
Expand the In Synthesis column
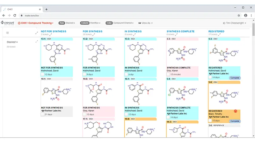tap(134, 34)
